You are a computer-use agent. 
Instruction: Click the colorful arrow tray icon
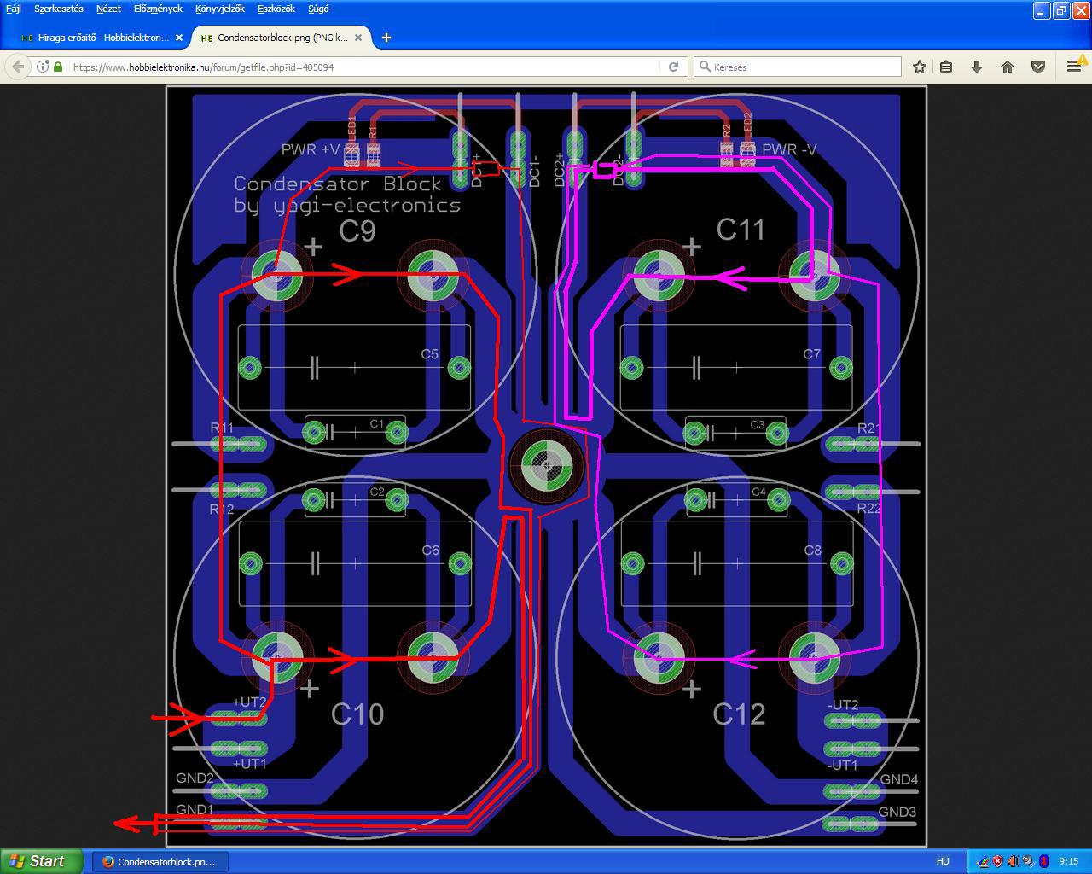[983, 861]
